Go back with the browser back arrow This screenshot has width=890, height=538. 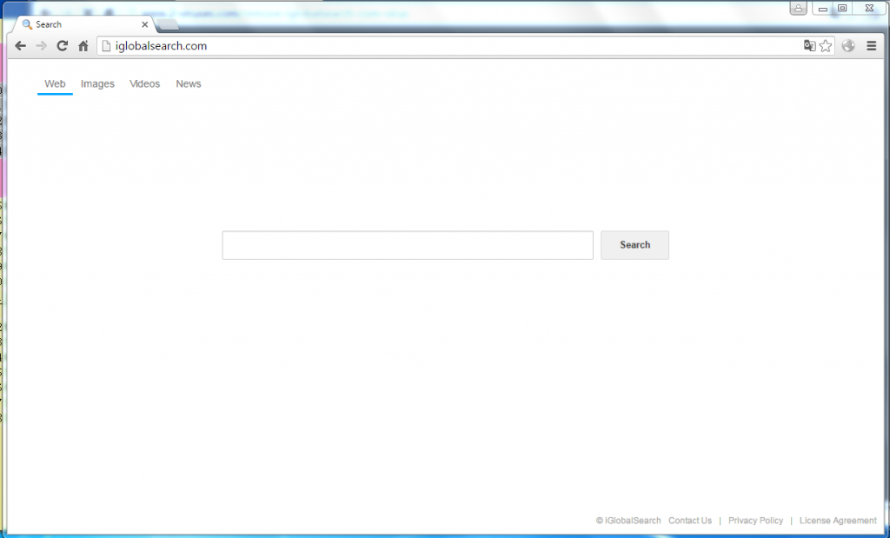coord(21,46)
